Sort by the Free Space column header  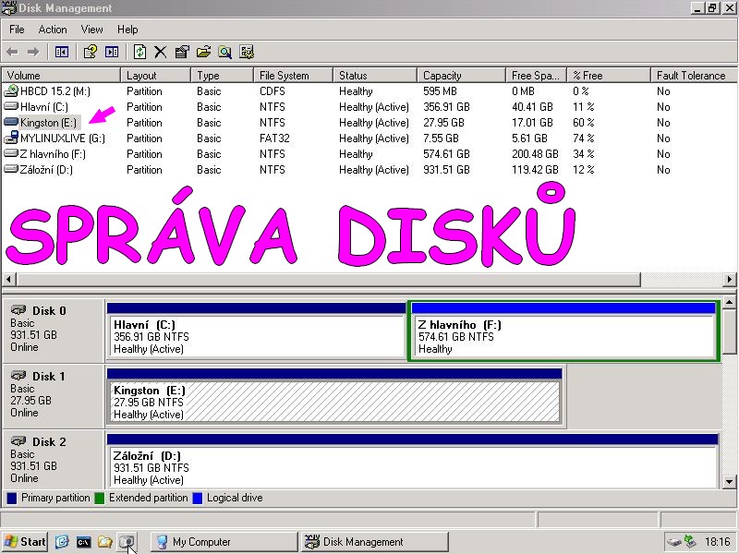(536, 76)
